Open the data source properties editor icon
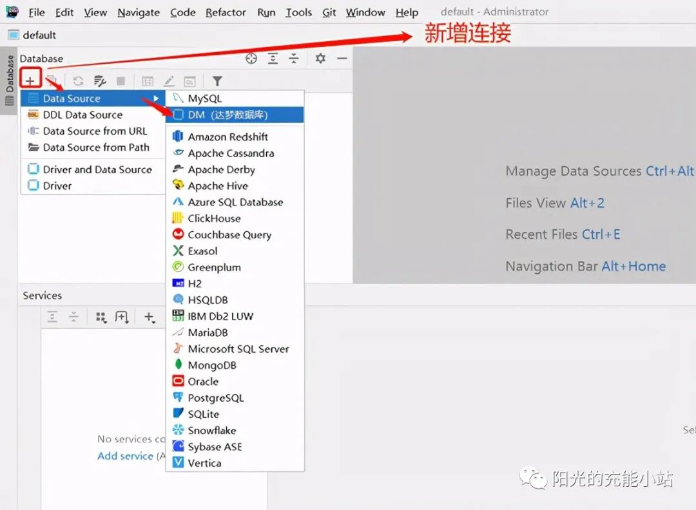Image resolution: width=696 pixels, height=510 pixels. 100,80
